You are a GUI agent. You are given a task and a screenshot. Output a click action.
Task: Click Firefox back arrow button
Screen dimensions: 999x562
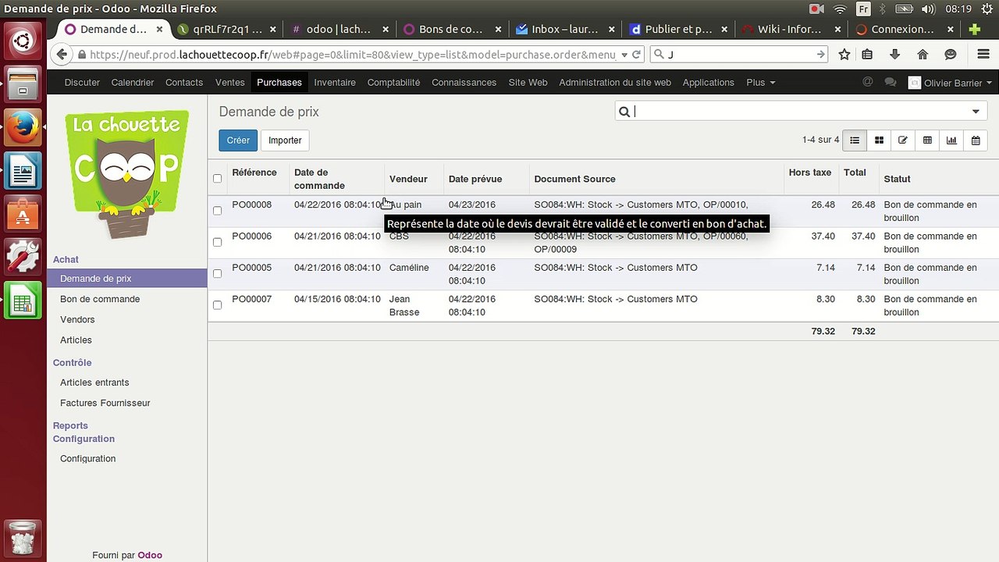(62, 55)
